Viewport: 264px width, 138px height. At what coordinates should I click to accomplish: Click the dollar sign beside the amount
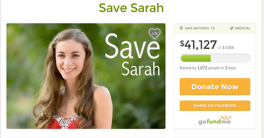tap(182, 43)
